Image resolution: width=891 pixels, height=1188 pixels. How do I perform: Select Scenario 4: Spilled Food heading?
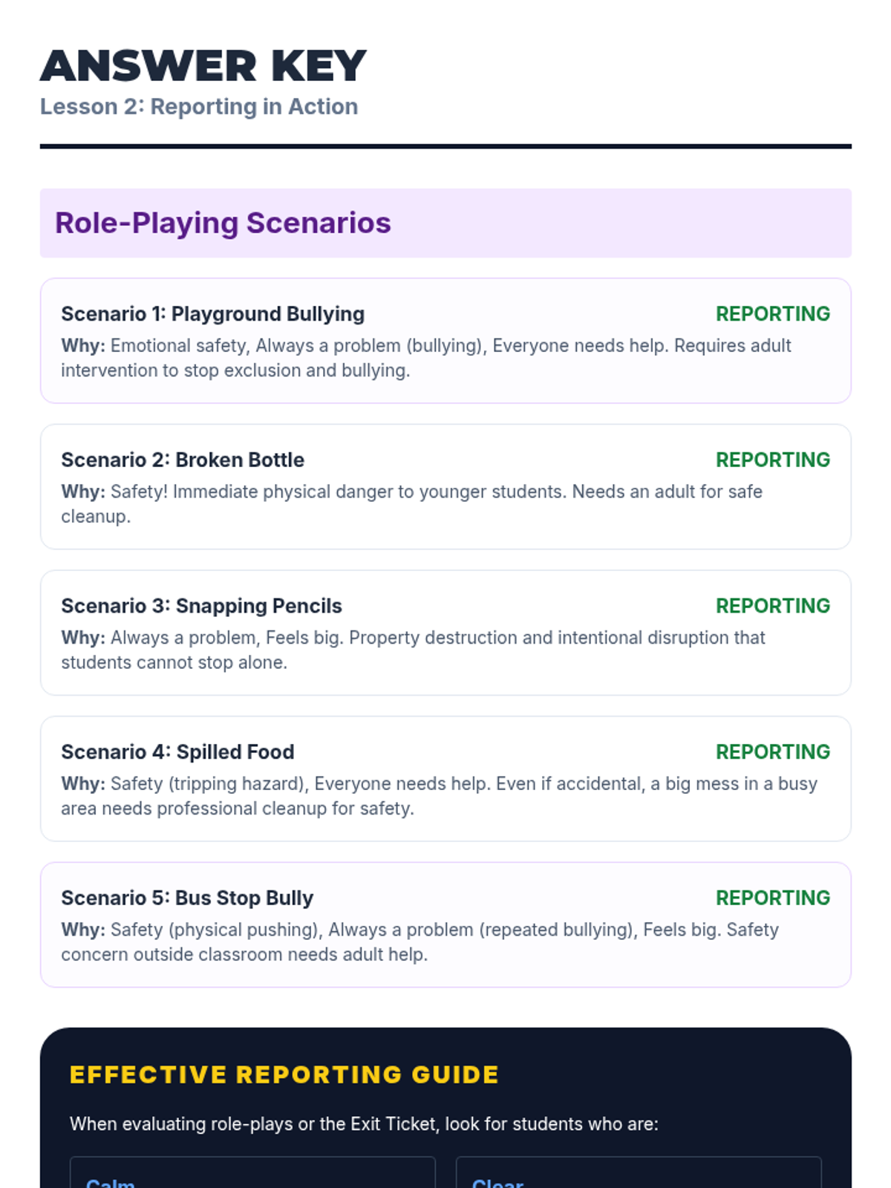(x=177, y=752)
